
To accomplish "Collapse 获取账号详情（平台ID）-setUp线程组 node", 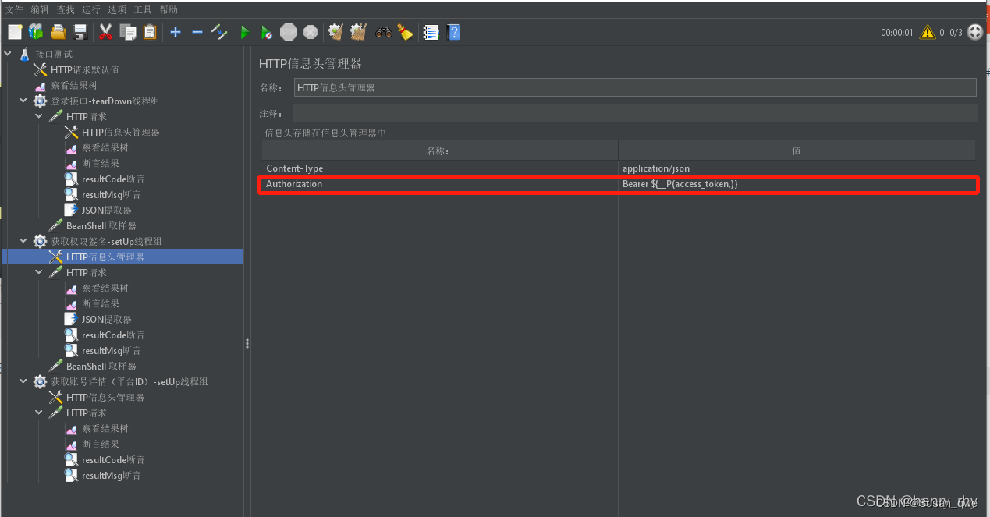I will pos(23,381).
